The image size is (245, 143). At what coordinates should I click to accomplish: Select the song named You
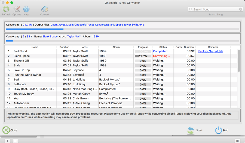click(x=121, y=98)
